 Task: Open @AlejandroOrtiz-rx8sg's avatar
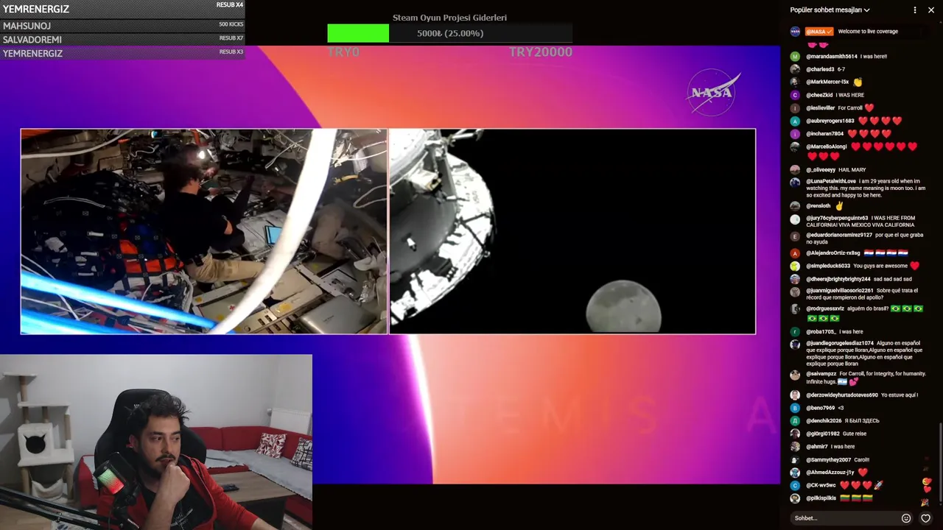coord(795,253)
